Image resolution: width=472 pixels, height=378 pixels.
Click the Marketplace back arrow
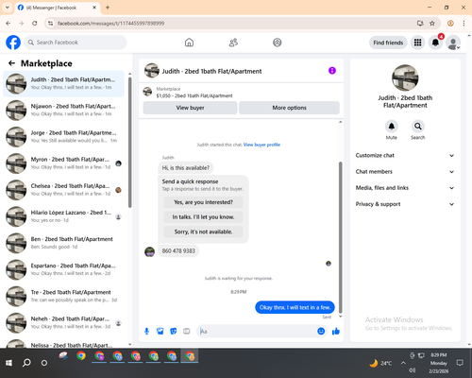click(11, 63)
